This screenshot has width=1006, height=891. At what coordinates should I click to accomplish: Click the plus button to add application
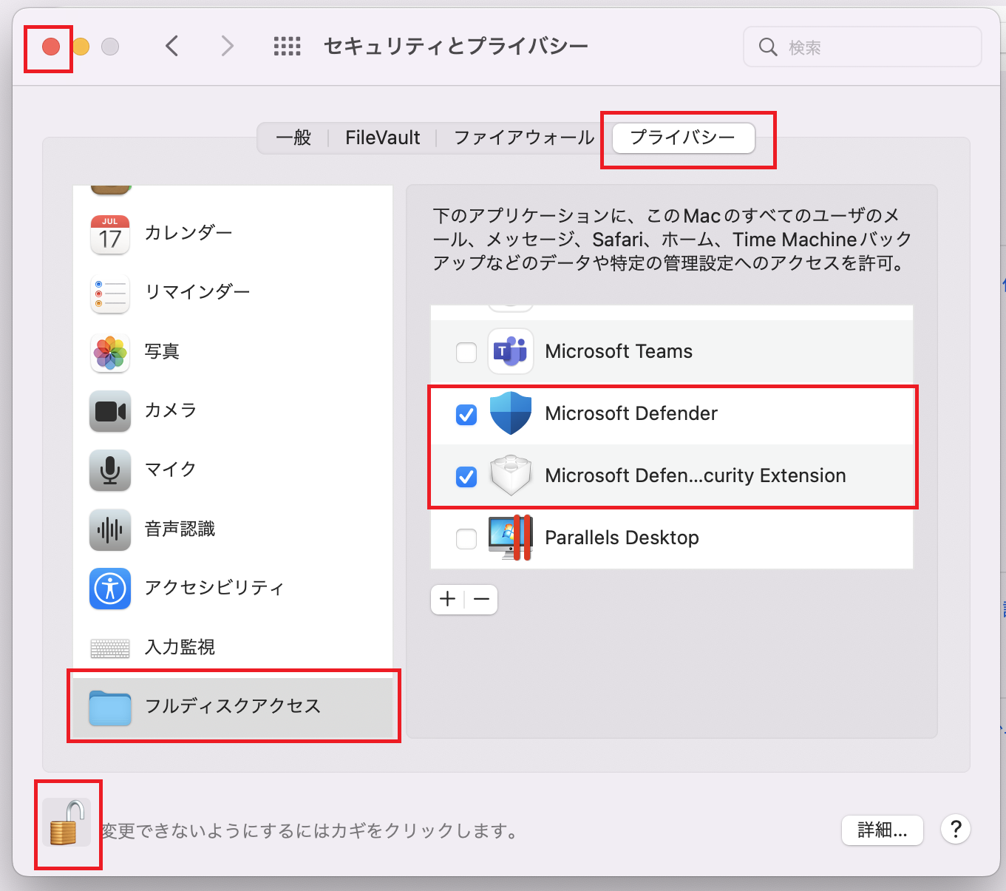pos(448,600)
